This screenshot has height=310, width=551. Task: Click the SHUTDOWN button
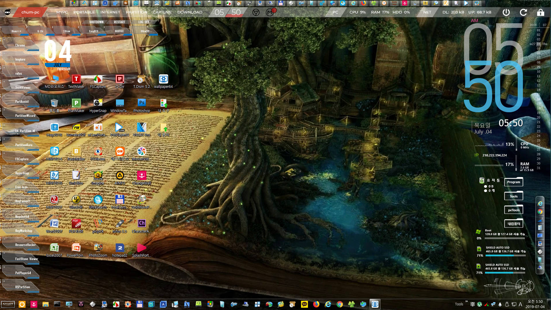[x=96, y=22]
